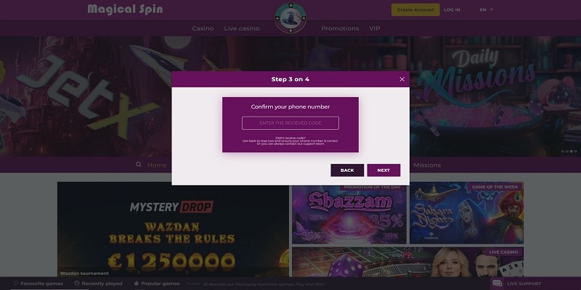Open the Promotions menu item
Screen dimensions: 581x290
coord(340,28)
